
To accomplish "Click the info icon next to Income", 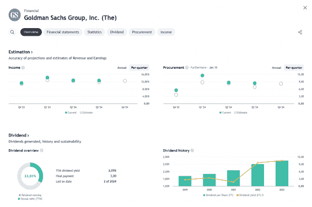I will click(23, 68).
